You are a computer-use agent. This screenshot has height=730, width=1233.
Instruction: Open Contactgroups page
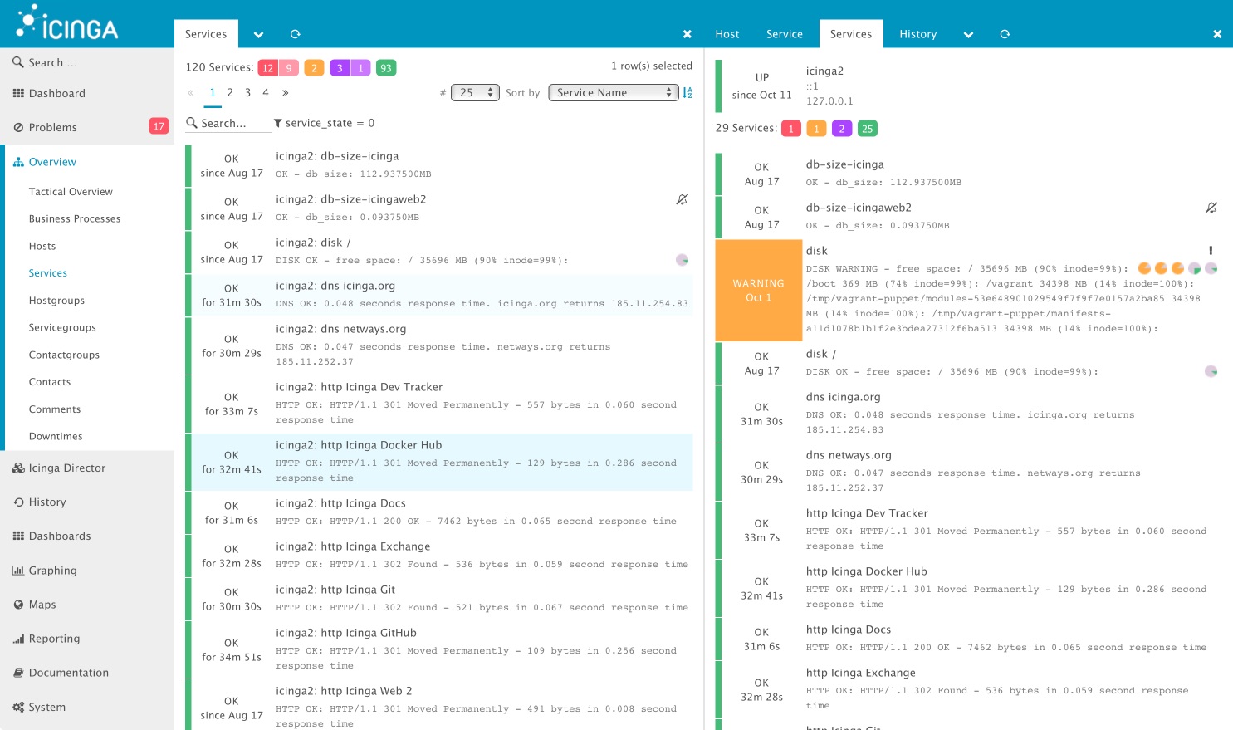(x=64, y=355)
